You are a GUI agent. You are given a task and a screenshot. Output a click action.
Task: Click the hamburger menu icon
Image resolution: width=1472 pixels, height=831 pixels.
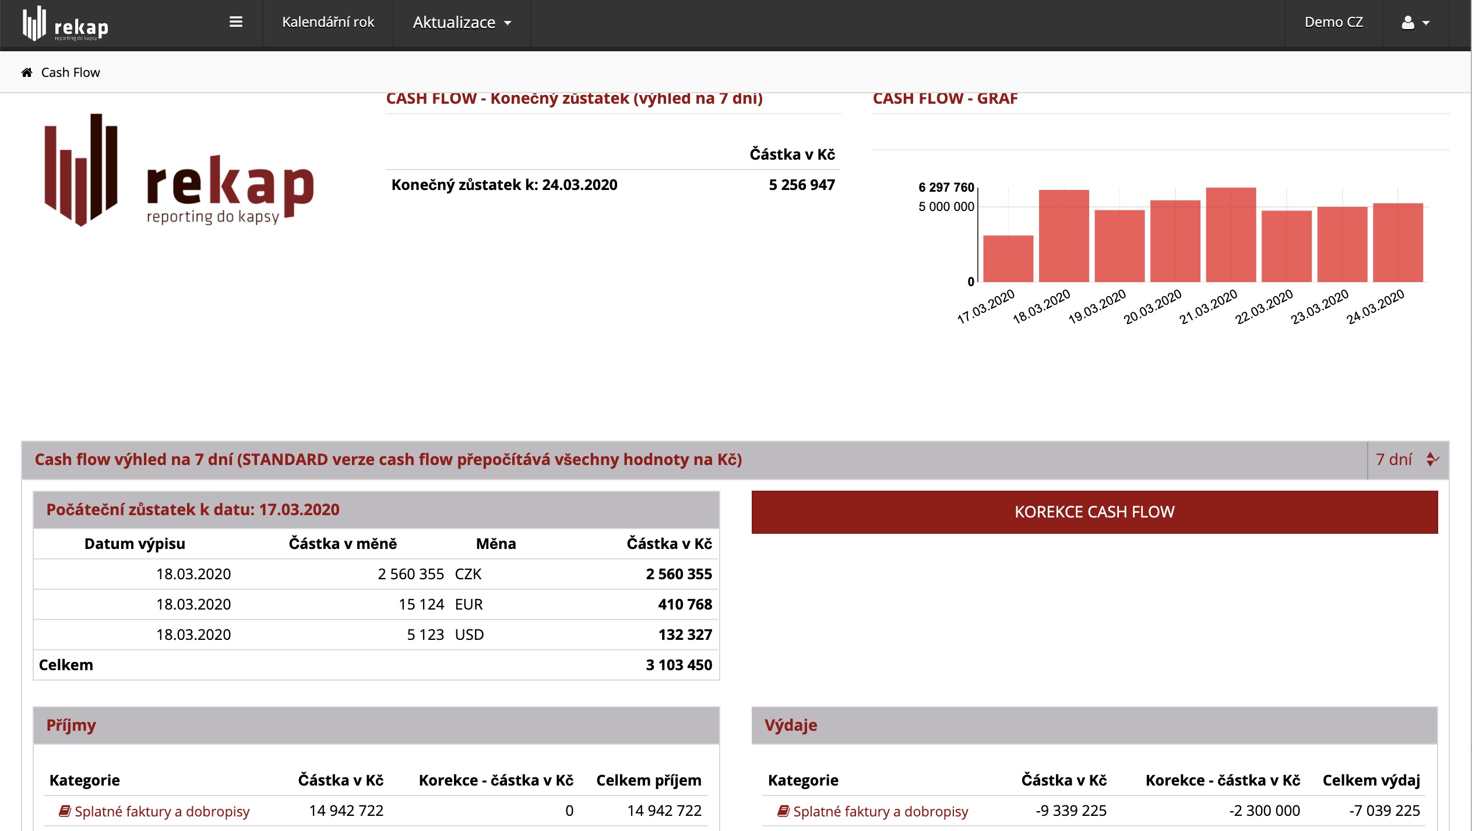point(235,22)
